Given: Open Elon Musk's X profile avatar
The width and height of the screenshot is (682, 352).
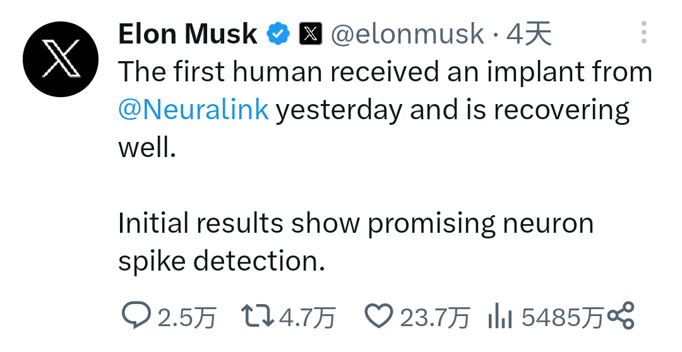Looking at the screenshot, I should pyautogui.click(x=61, y=59).
